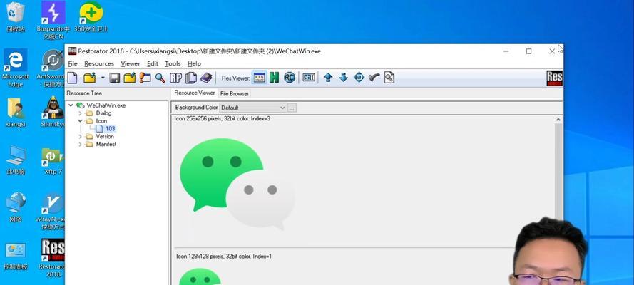The image size is (634, 285).
Task: Click the blue four-arrow diamond icon
Action: (359, 78)
